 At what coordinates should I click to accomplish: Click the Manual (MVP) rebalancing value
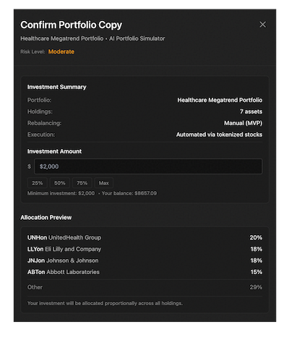[243, 123]
